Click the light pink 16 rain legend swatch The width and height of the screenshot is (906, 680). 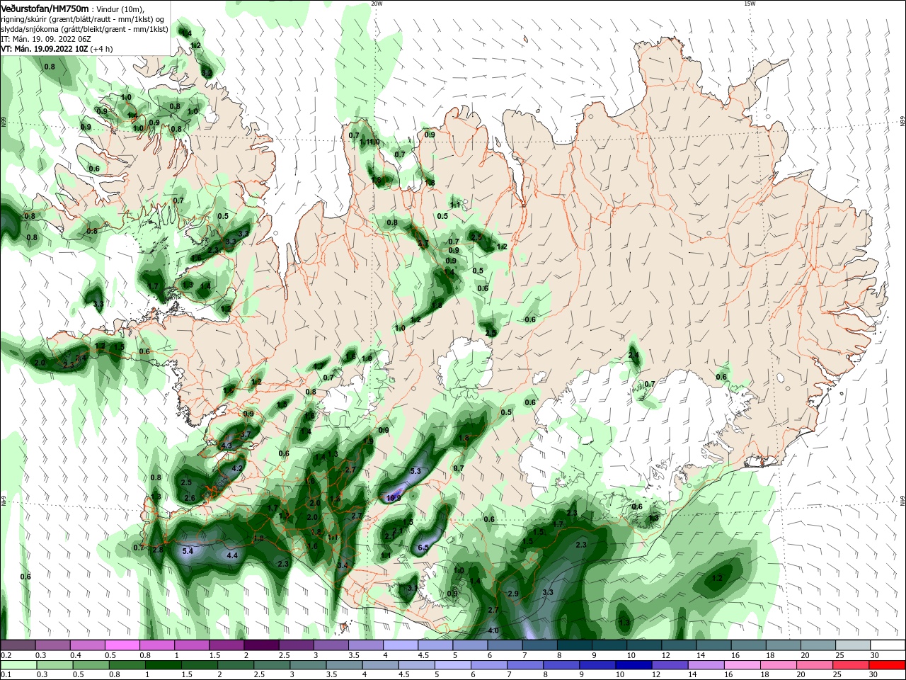742,665
